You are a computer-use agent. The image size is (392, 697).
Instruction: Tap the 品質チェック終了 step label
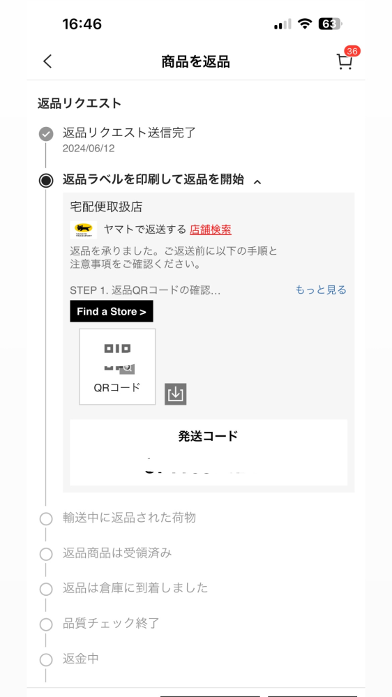pos(111,623)
